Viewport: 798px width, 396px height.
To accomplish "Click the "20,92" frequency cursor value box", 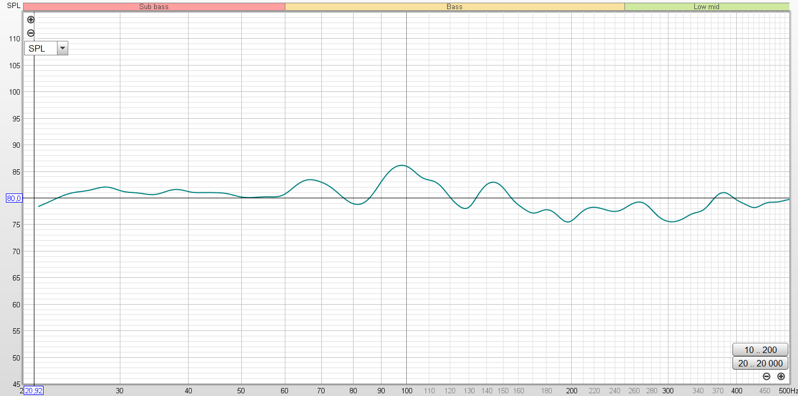I will pos(33,391).
